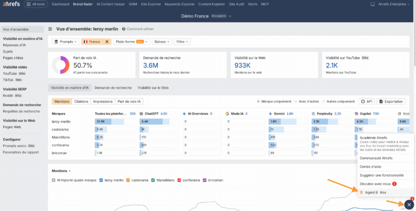Toggle Marque uniquement legend option
The height and width of the screenshot is (211, 416).
coord(274,101)
